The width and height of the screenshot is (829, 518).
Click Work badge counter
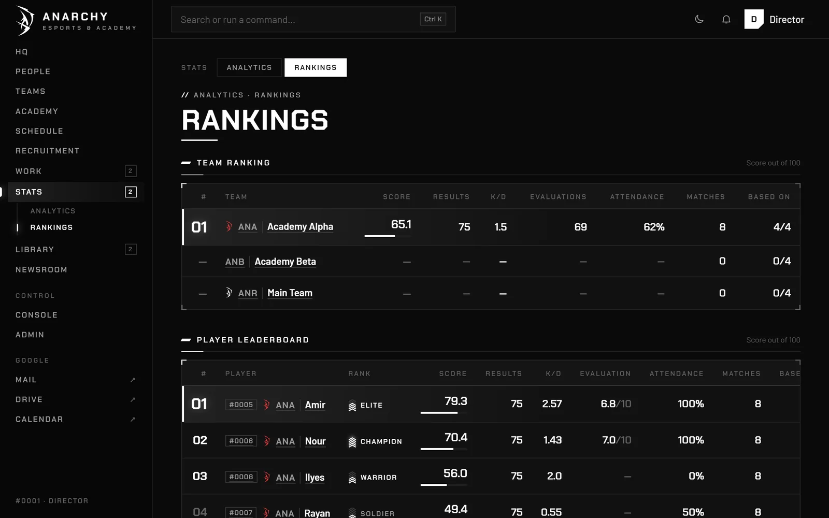point(131,171)
